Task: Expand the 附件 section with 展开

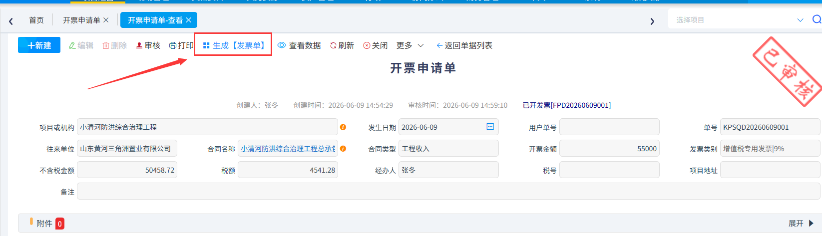Action: coord(801,224)
